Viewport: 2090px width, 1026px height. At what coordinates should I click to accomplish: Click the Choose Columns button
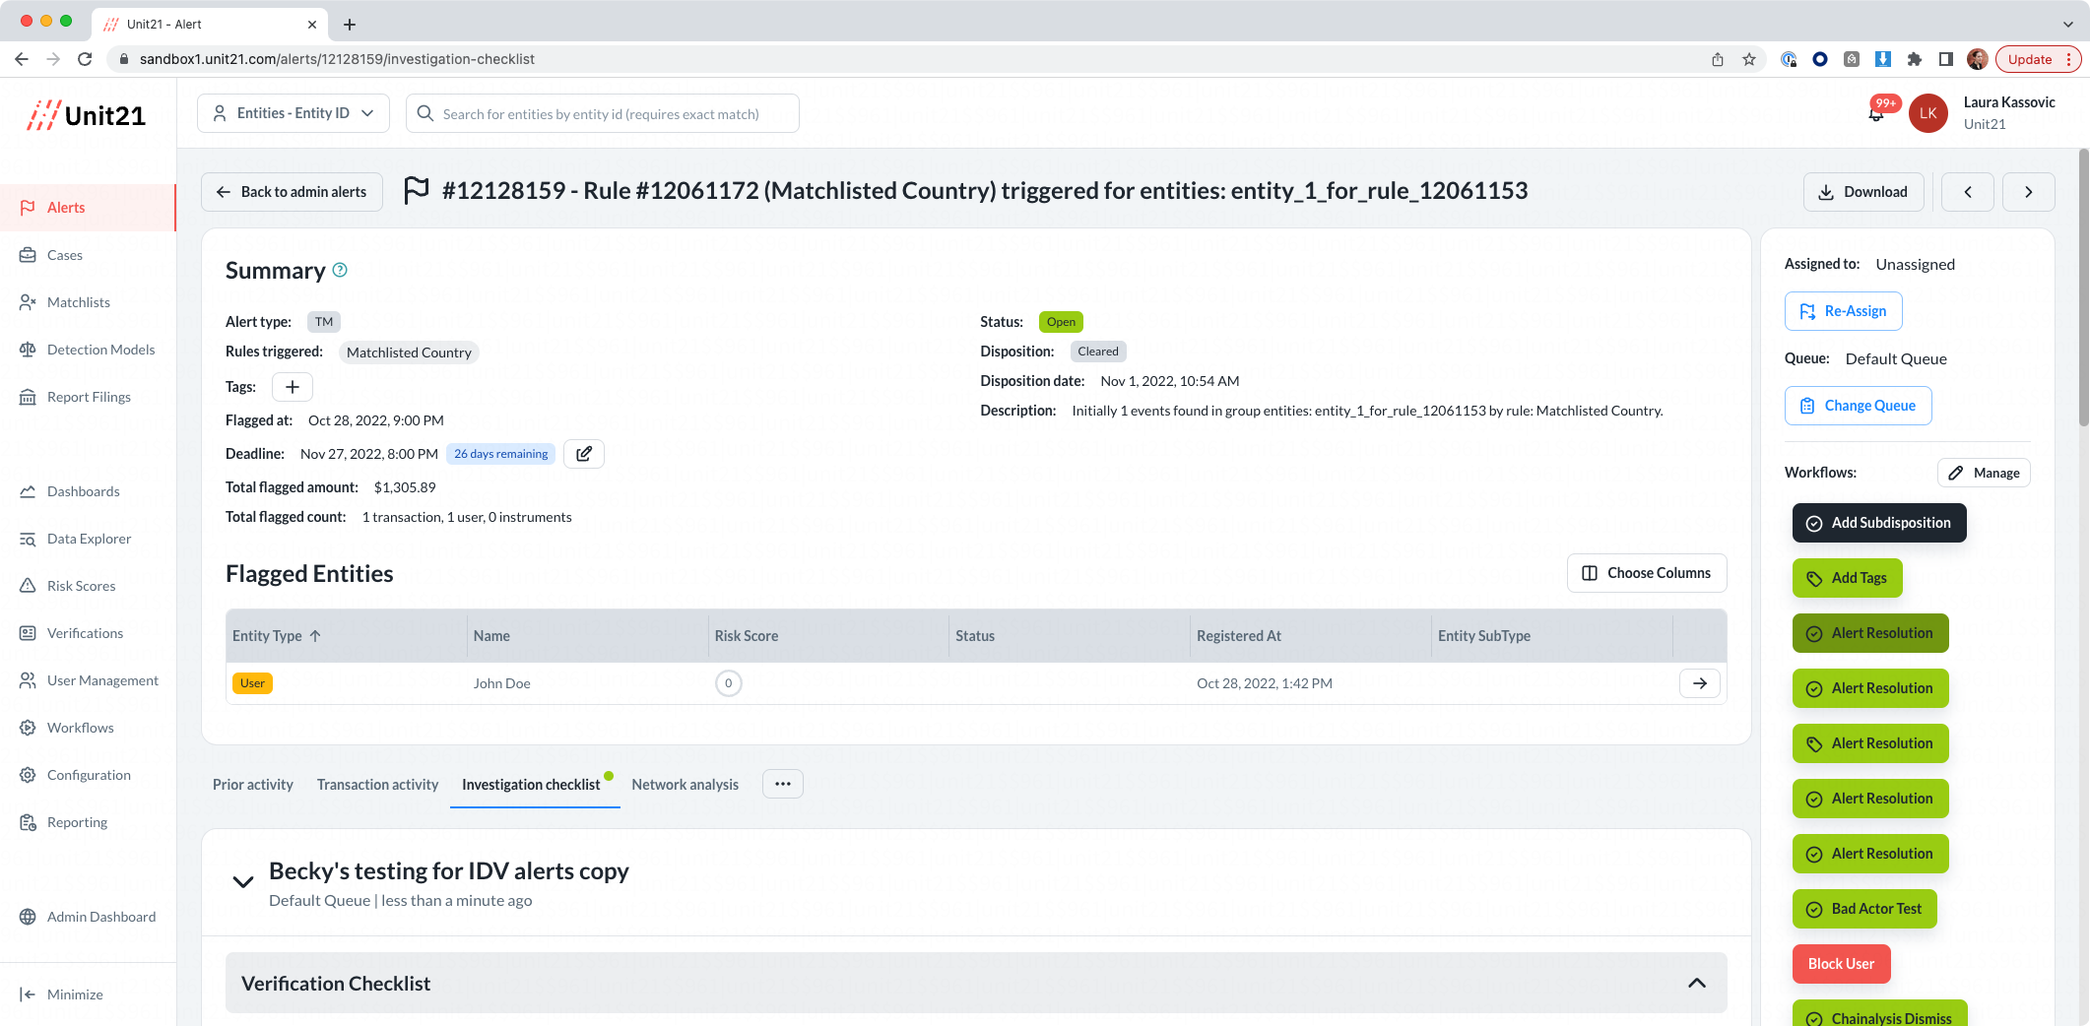click(x=1647, y=573)
